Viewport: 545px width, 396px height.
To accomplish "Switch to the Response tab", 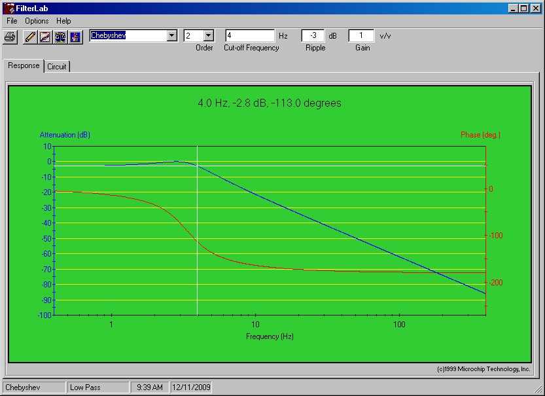I will point(24,65).
